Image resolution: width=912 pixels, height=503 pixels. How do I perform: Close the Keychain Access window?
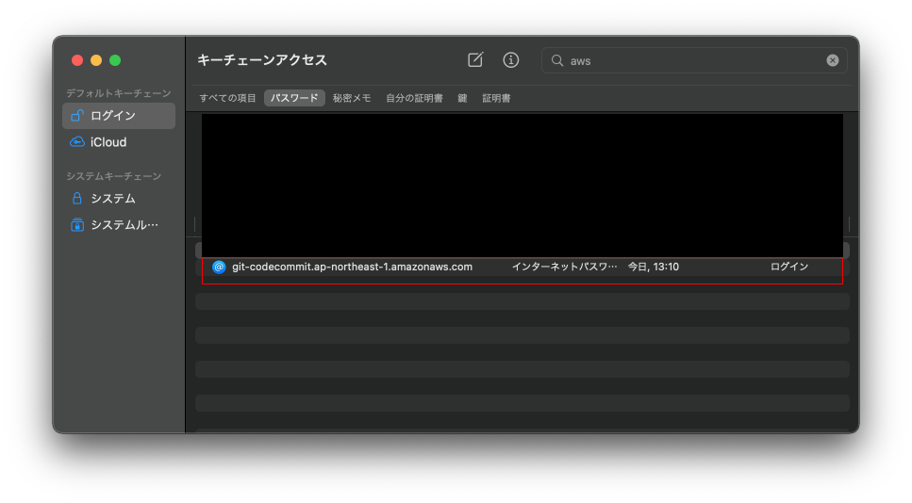pyautogui.click(x=77, y=60)
